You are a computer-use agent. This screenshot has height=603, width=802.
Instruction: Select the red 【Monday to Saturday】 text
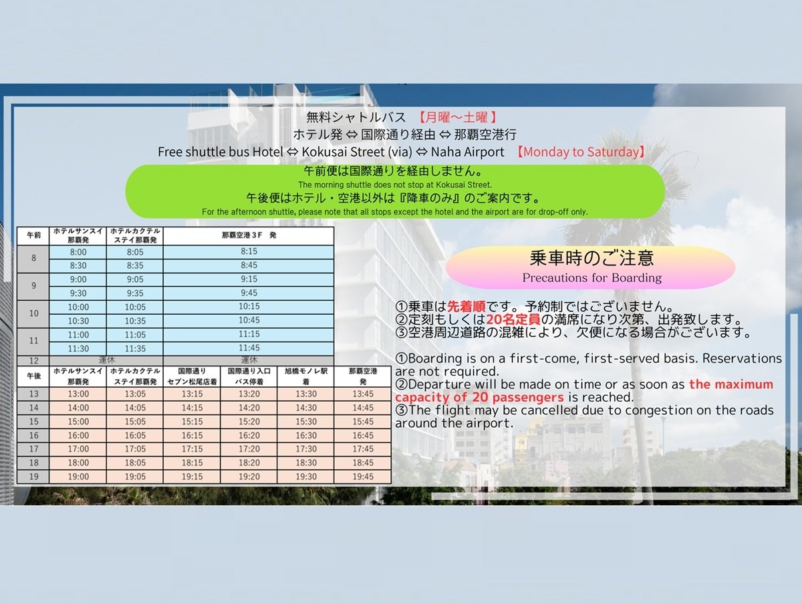(x=581, y=152)
